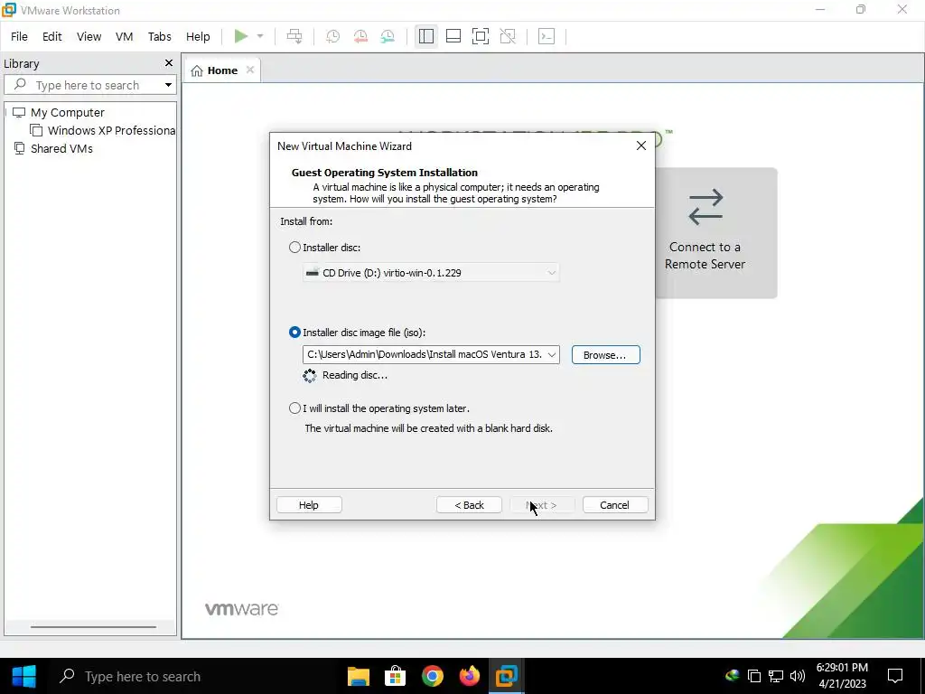Select My Computer in Library tree
This screenshot has height=694, width=925.
(67, 112)
